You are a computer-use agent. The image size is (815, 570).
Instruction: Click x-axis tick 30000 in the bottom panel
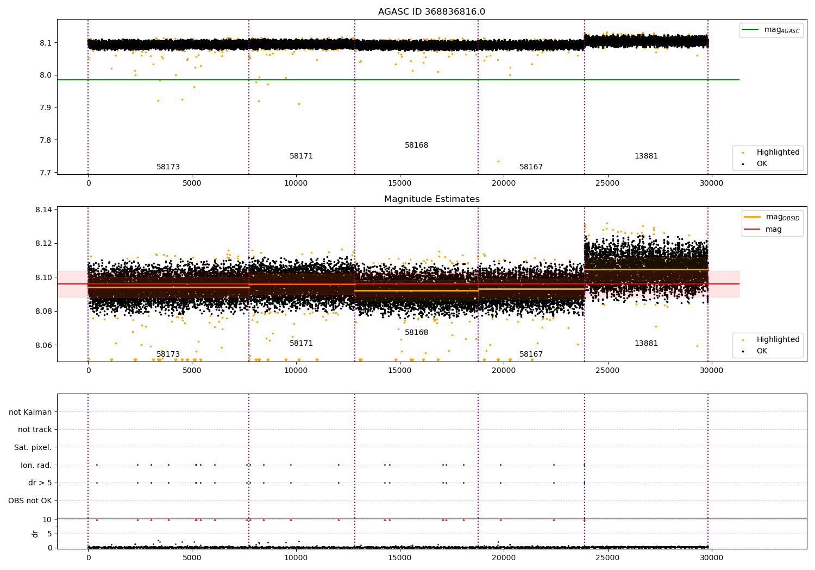[711, 558]
